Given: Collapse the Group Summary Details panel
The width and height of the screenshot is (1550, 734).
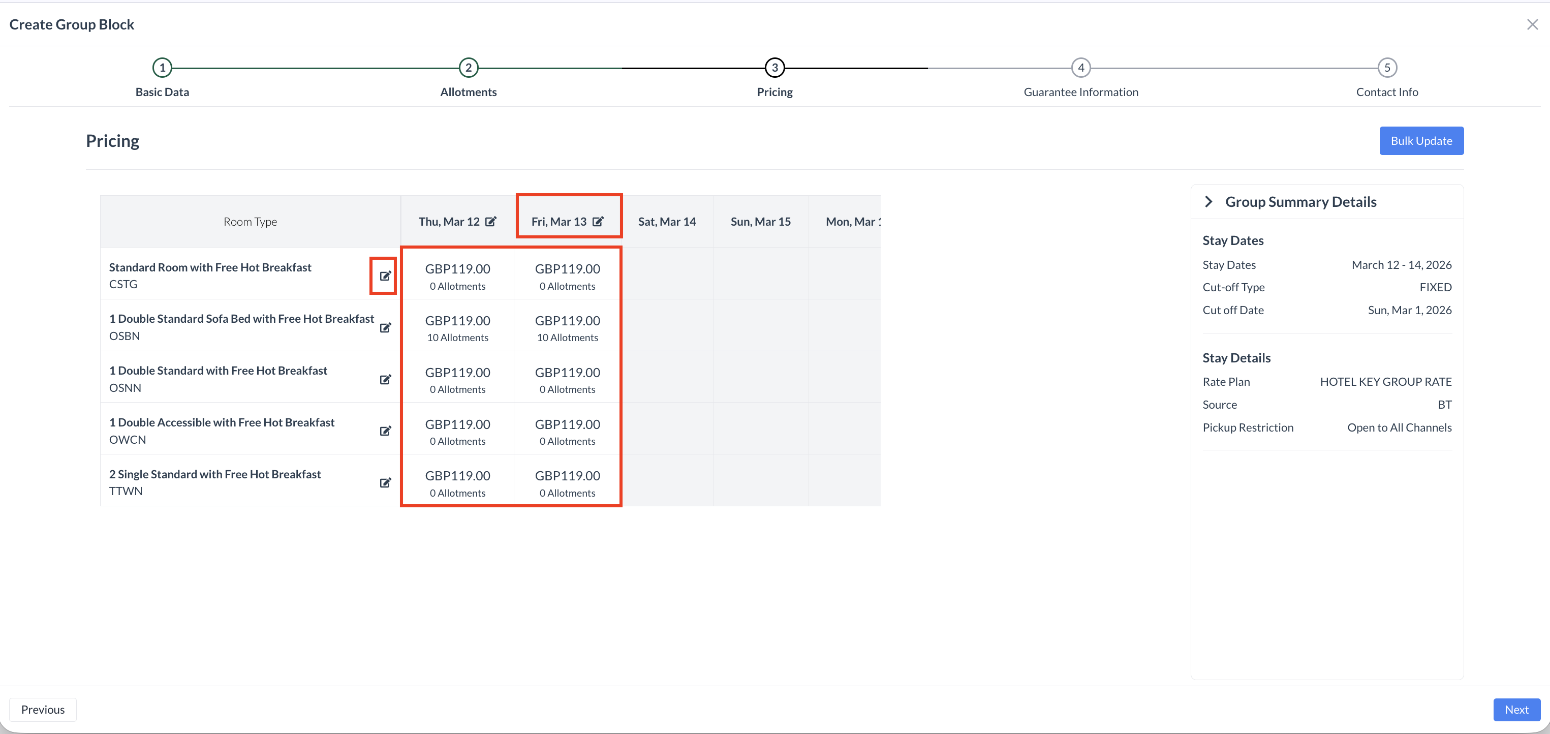Looking at the screenshot, I should pyautogui.click(x=1208, y=202).
